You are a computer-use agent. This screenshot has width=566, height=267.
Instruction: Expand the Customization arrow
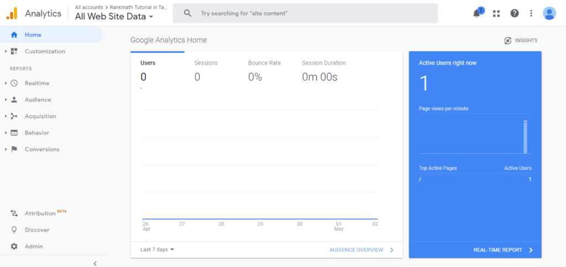[6, 51]
